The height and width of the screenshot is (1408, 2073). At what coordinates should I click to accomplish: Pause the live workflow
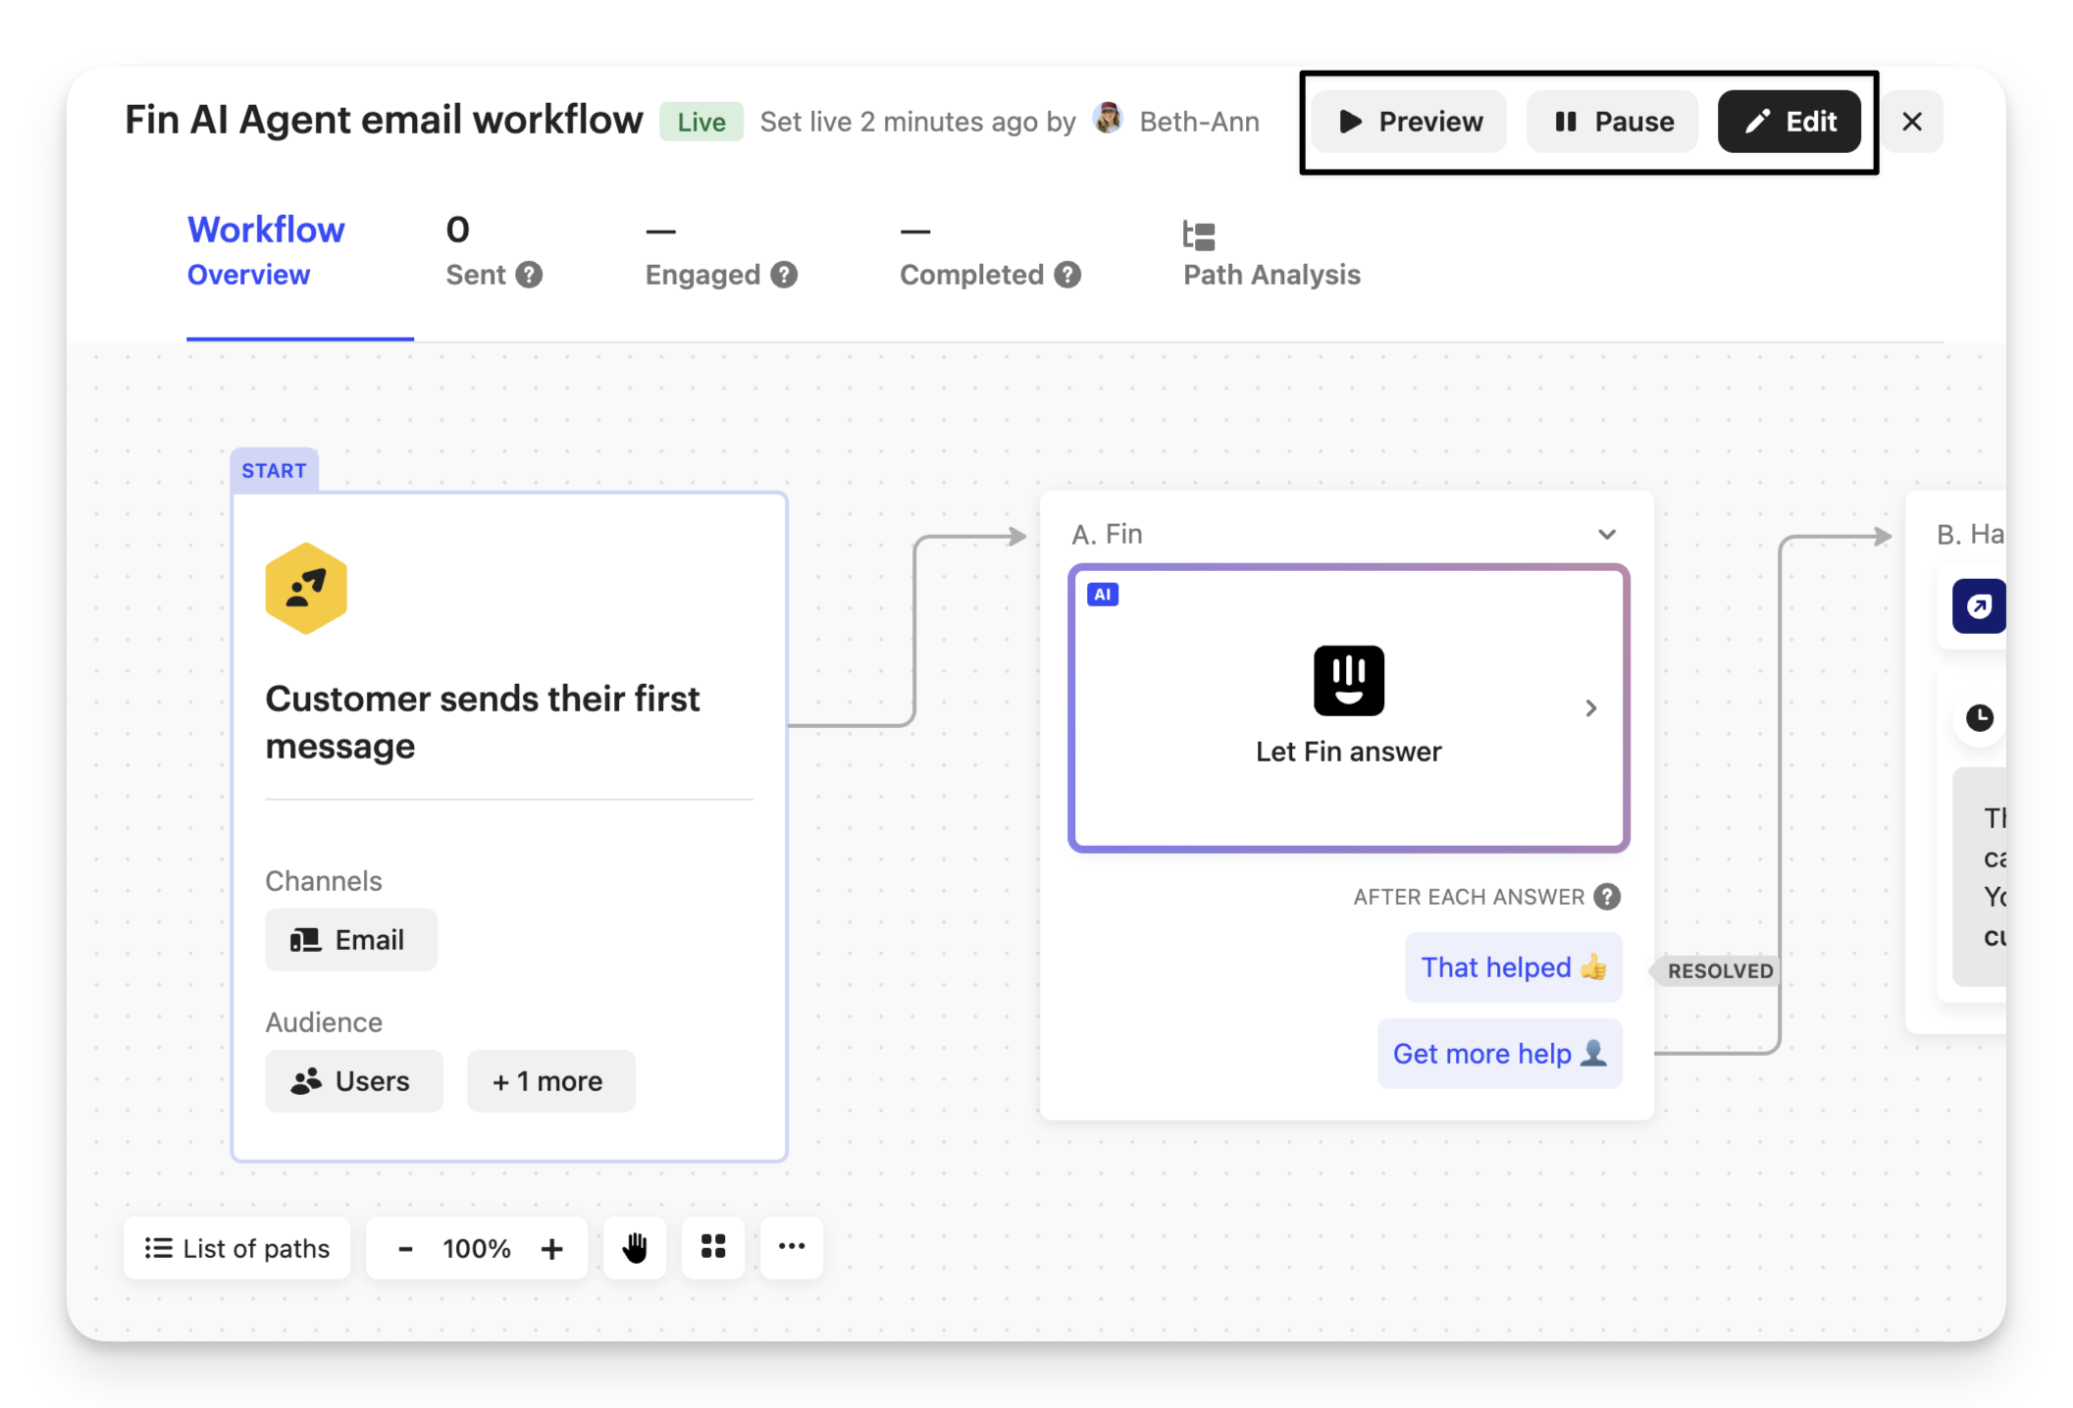click(x=1612, y=122)
